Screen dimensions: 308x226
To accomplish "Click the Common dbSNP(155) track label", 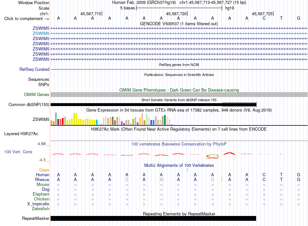I will coord(29,104).
